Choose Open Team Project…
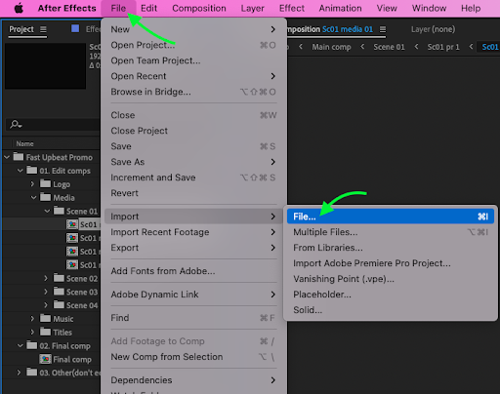The image size is (500, 394). (193, 60)
